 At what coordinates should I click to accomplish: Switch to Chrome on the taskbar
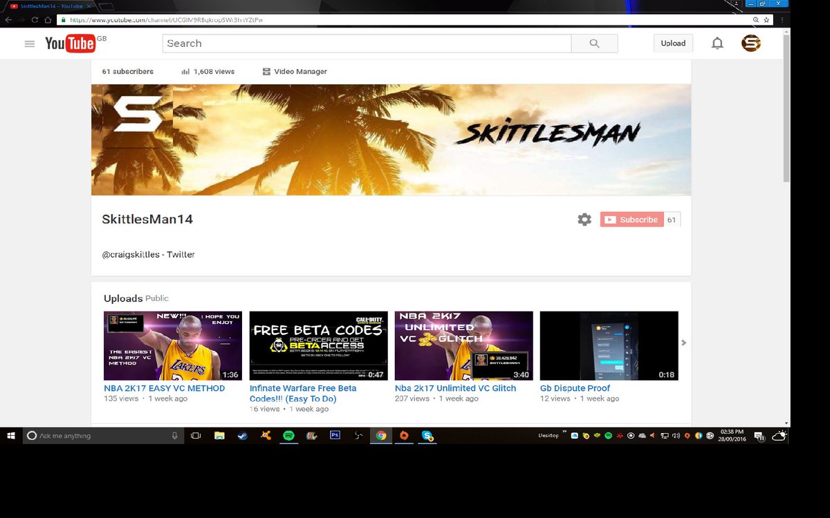(380, 436)
